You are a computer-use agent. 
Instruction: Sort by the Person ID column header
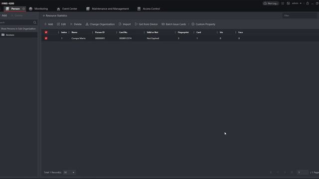coord(100,32)
